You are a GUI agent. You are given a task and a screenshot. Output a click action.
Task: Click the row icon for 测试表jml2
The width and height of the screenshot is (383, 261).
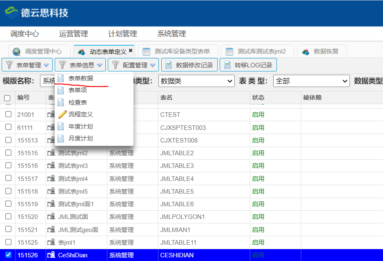point(51,153)
